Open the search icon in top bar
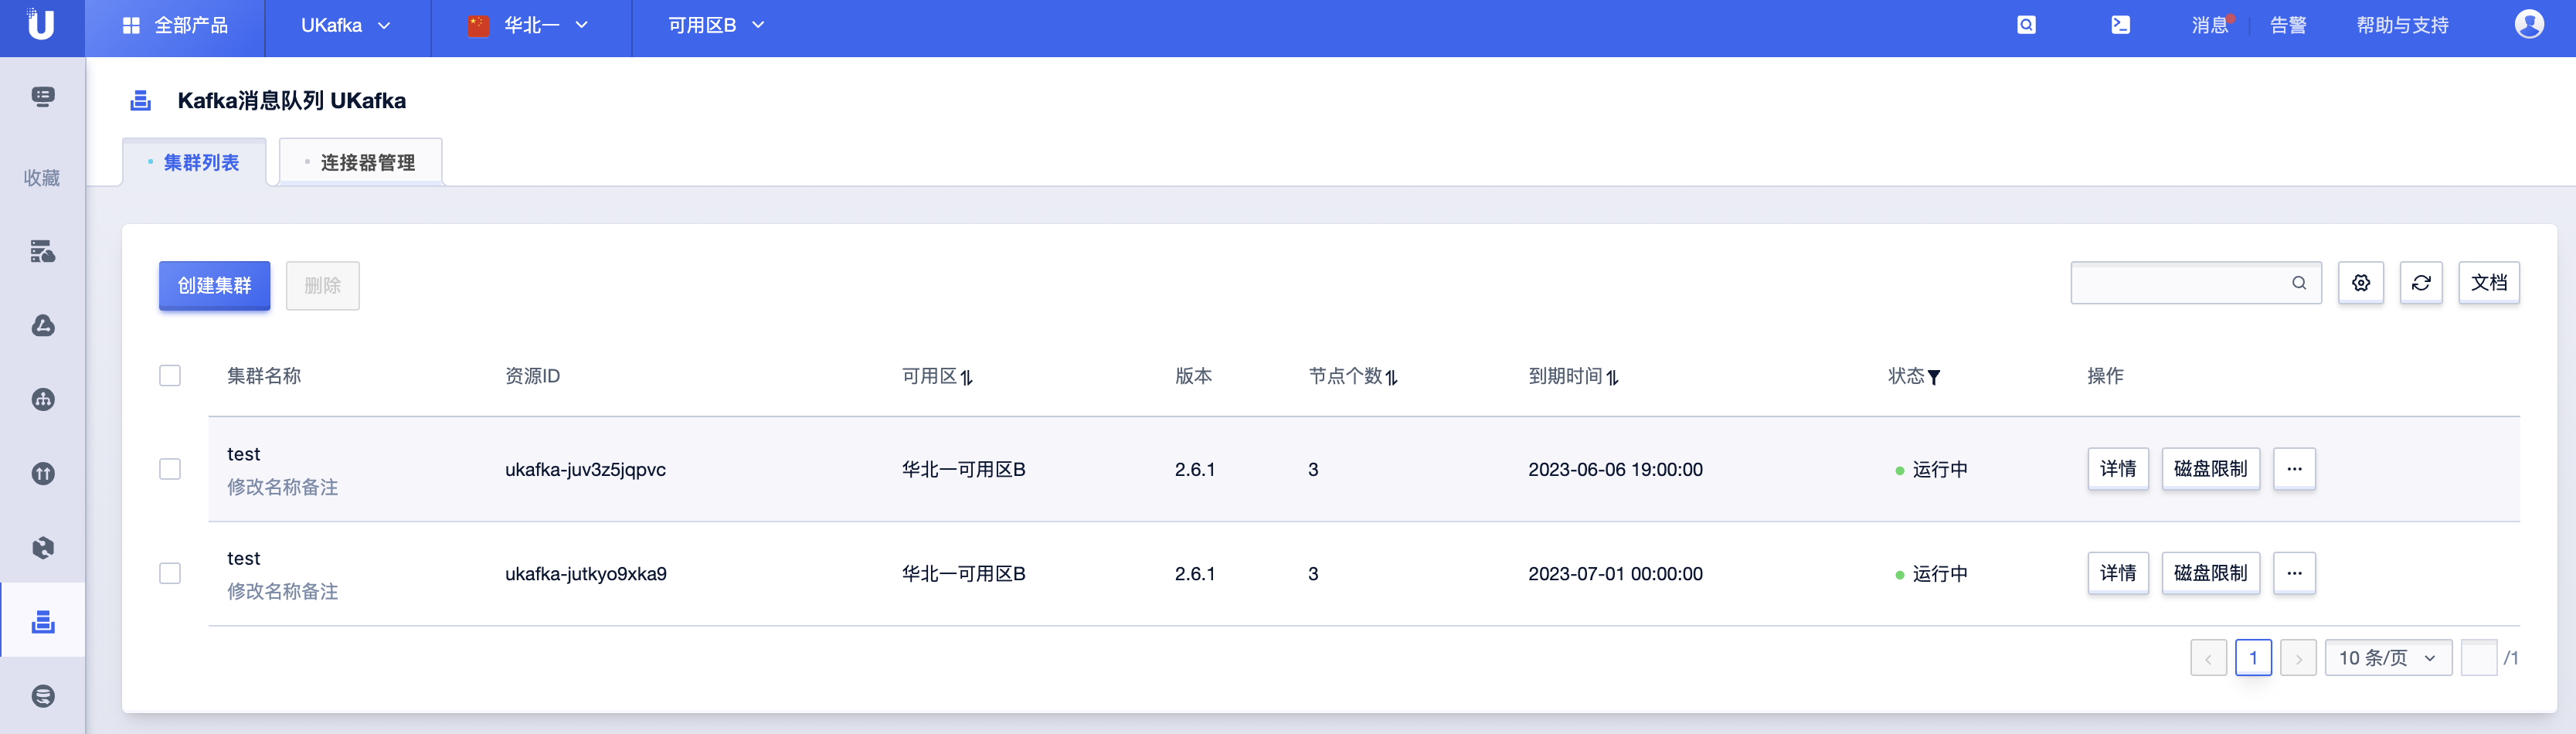2576x734 pixels. click(2026, 25)
